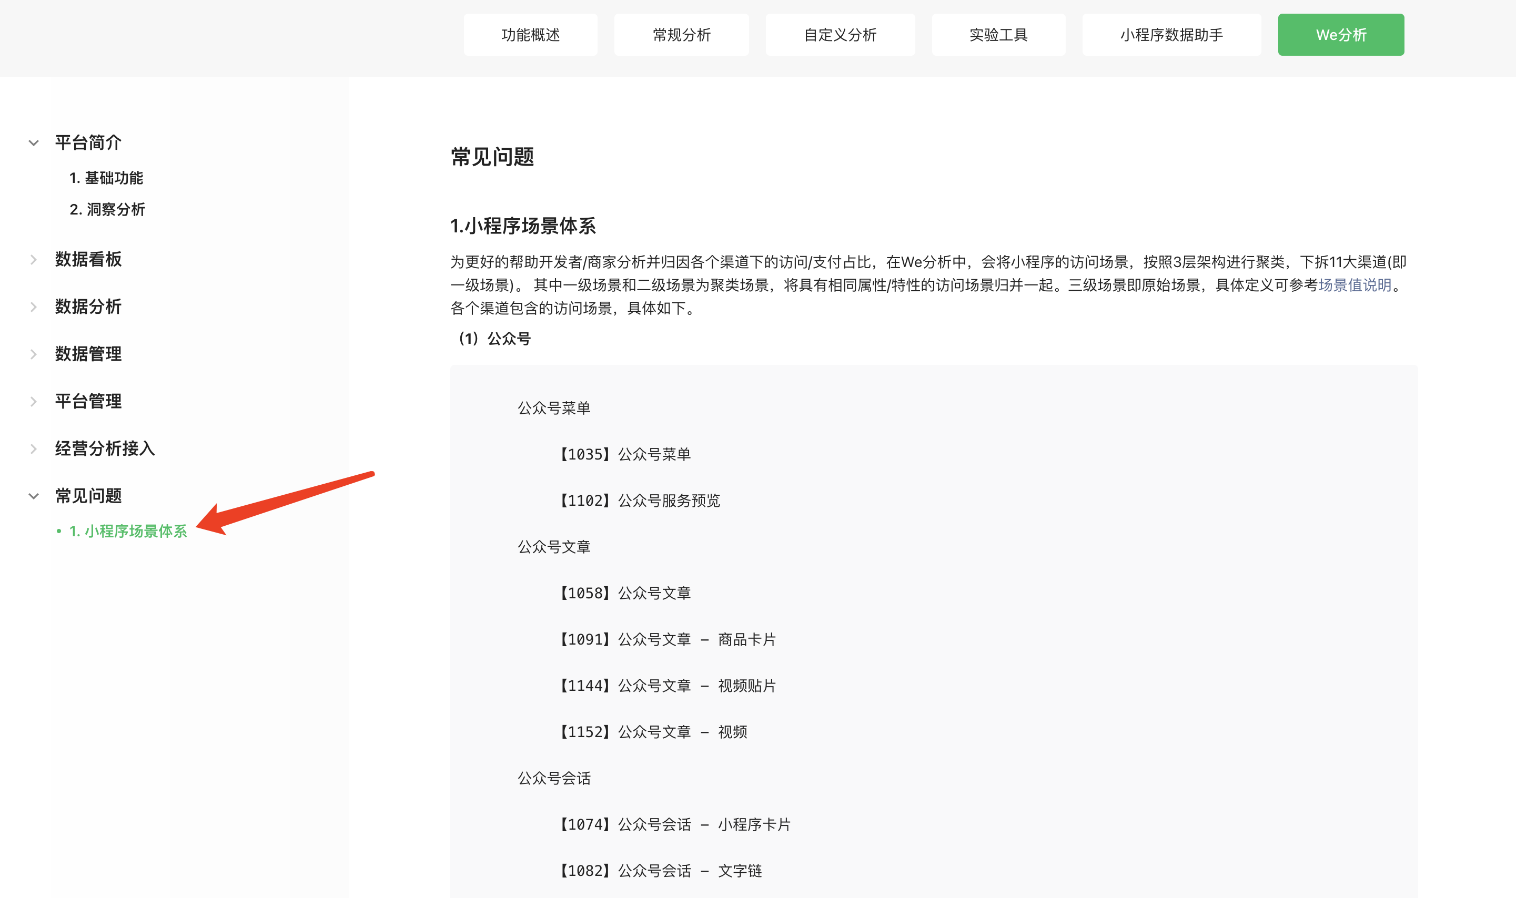
Task: Expand the 平台管理 chevron
Action: 34,401
